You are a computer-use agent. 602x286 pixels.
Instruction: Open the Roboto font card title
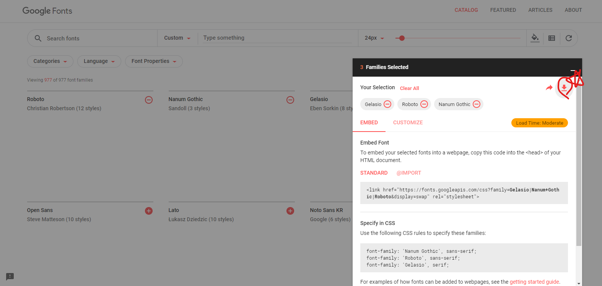(36, 99)
